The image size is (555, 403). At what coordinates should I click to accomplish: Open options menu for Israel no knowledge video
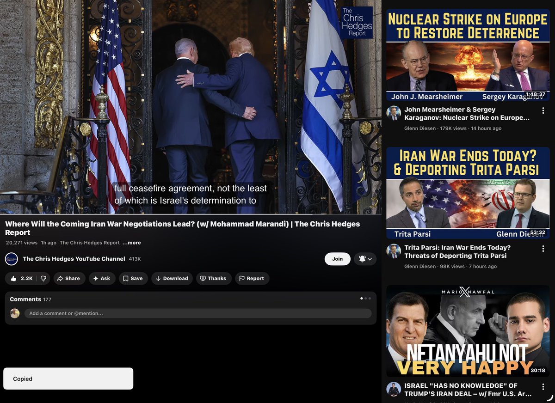coord(543,386)
